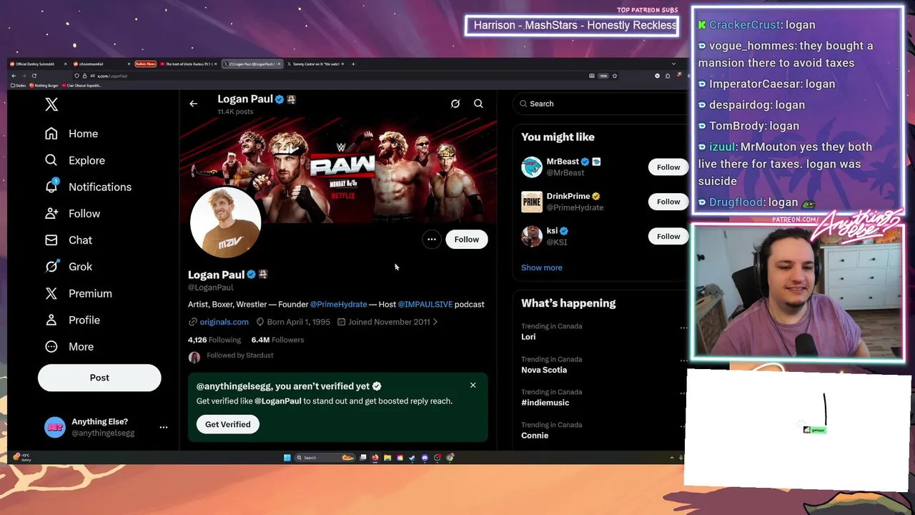The height and width of the screenshot is (515, 915).
Task: Click Show more under You might like
Action: point(541,268)
